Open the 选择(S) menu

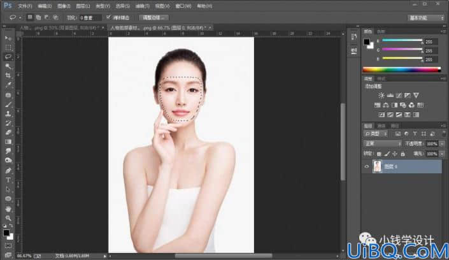(x=122, y=6)
